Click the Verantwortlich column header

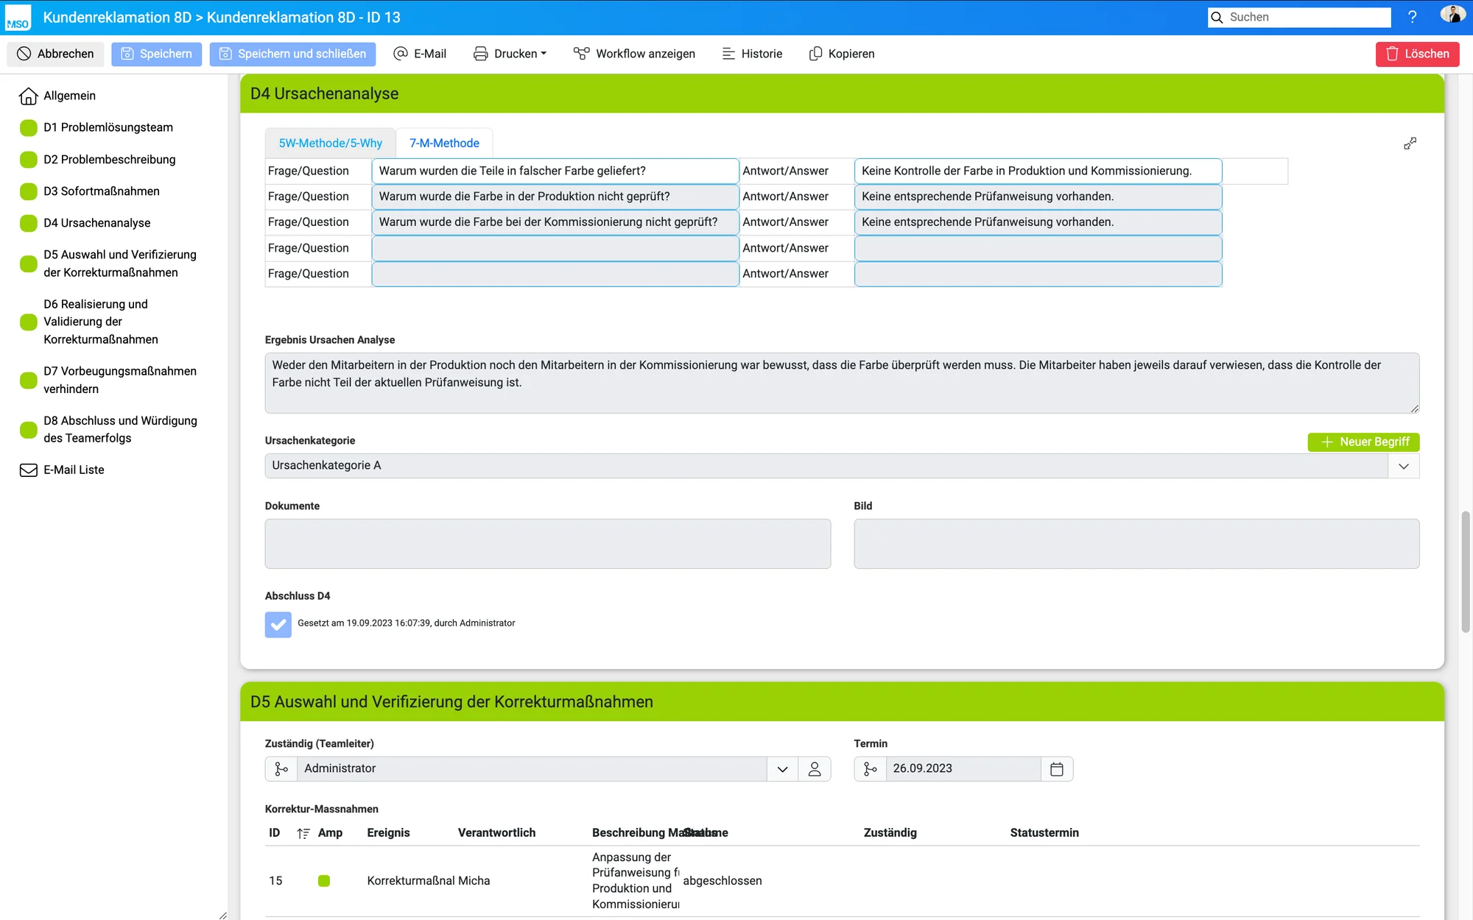tap(496, 833)
